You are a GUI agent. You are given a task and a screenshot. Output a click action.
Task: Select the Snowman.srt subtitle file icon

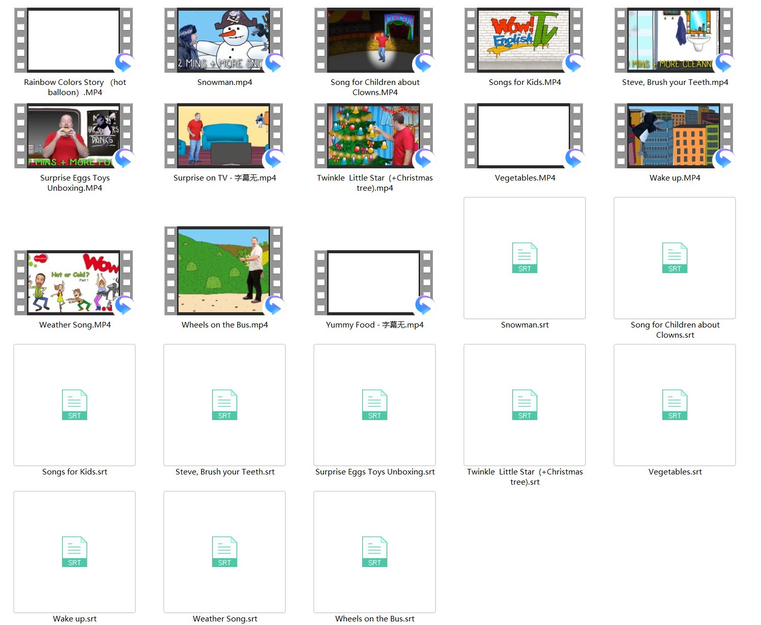[x=524, y=258]
